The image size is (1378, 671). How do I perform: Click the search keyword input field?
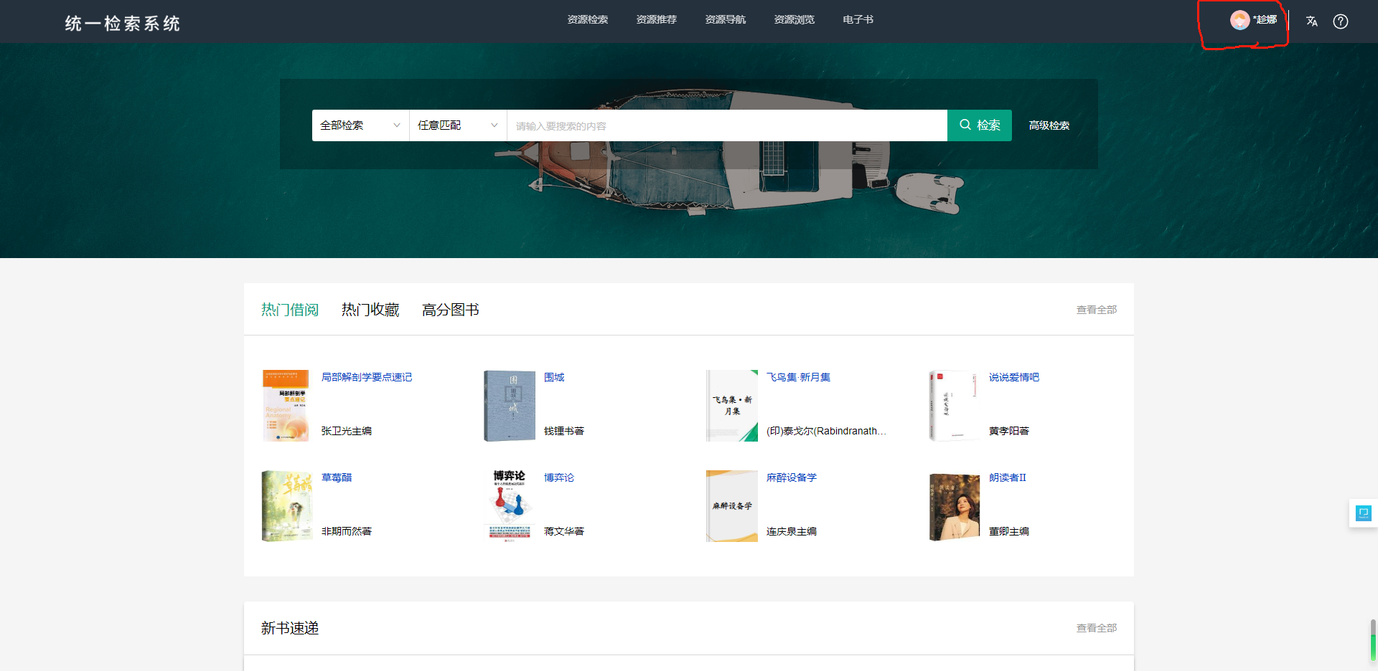point(726,126)
